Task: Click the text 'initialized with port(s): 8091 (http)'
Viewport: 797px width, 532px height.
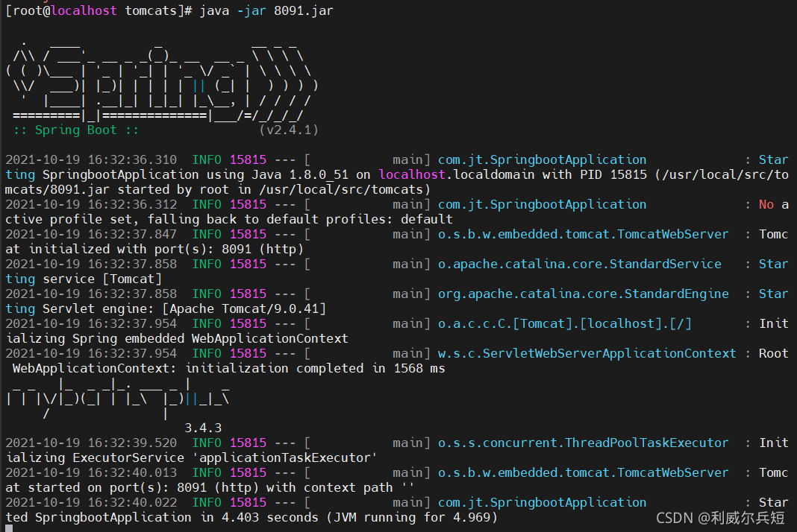Action: [x=166, y=250]
